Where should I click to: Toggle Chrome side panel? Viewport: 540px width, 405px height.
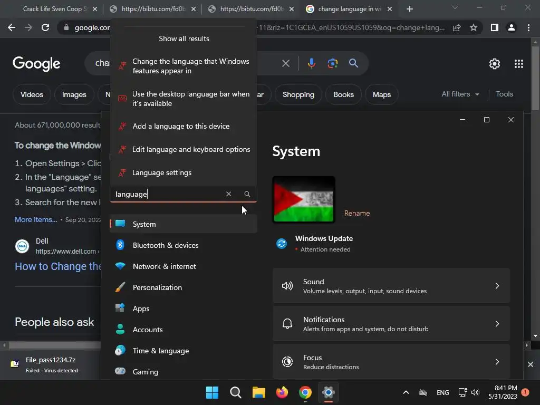pos(494,27)
